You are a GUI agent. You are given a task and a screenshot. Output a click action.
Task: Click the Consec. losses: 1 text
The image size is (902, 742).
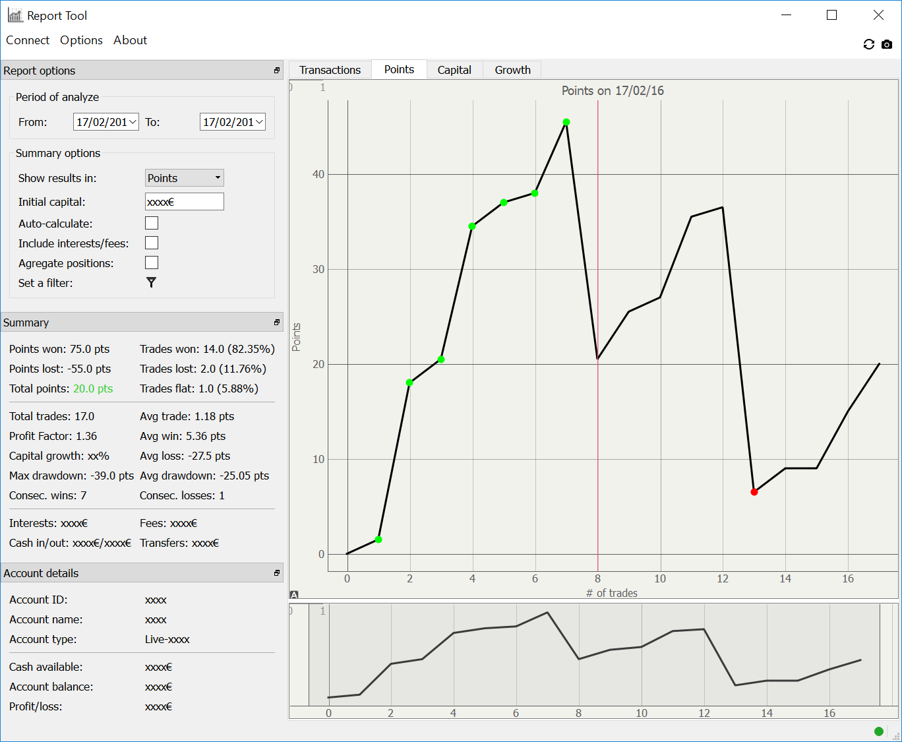[x=182, y=495]
